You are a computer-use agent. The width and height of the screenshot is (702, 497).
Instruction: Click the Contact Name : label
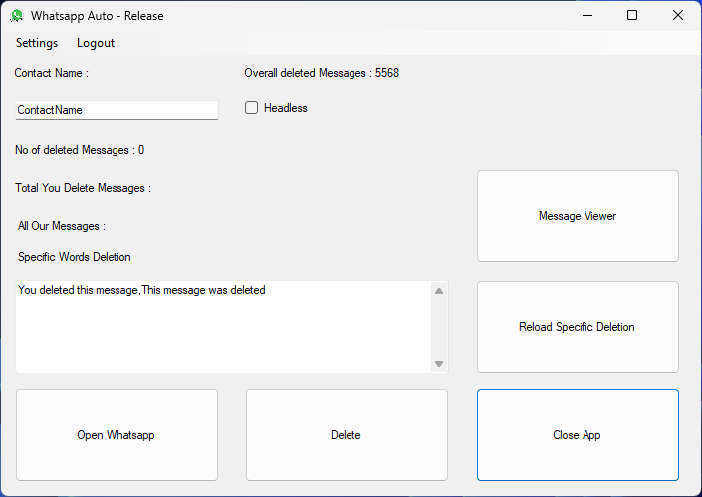(52, 73)
